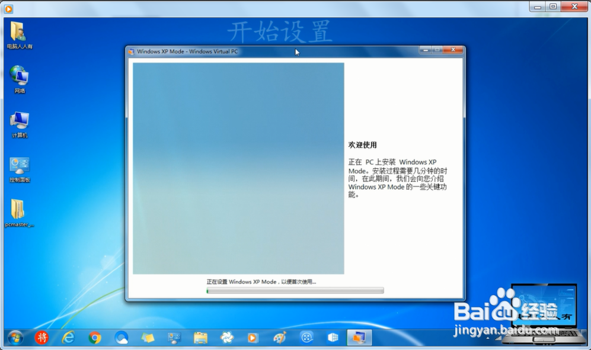The width and height of the screenshot is (591, 350).
Task: Open the white cube taskbar icon
Action: 333,338
